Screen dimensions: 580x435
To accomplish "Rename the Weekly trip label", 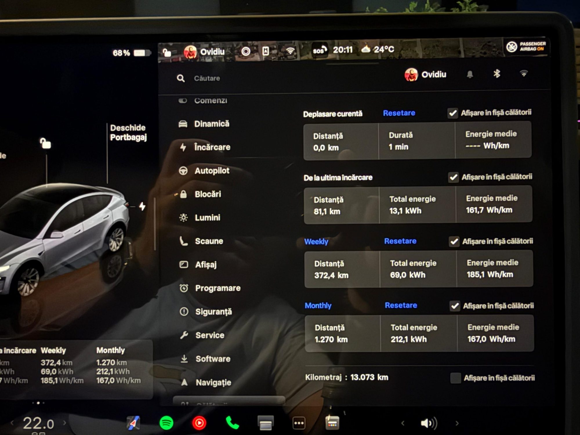I will tap(316, 242).
